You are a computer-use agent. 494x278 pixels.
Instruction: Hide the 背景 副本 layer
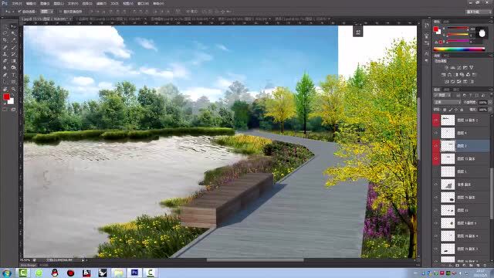click(436, 185)
